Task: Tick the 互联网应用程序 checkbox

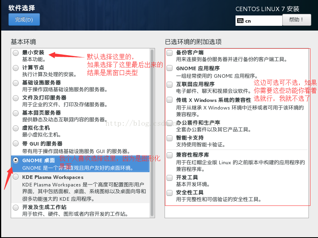Action: 170,84
